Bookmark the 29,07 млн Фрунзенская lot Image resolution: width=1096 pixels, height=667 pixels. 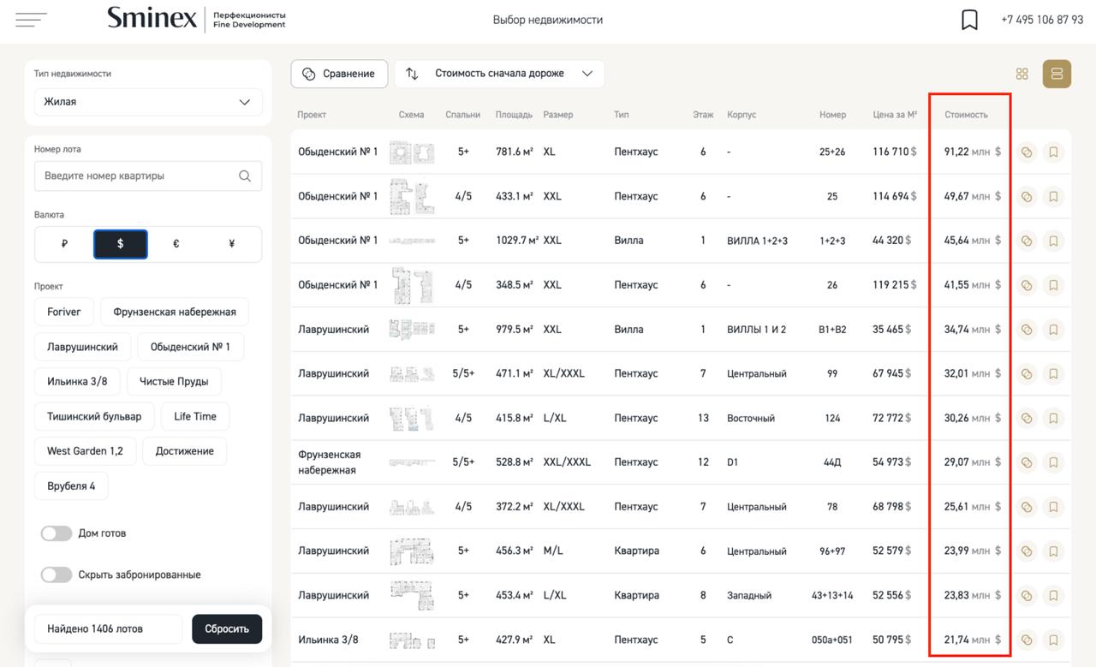tap(1053, 462)
